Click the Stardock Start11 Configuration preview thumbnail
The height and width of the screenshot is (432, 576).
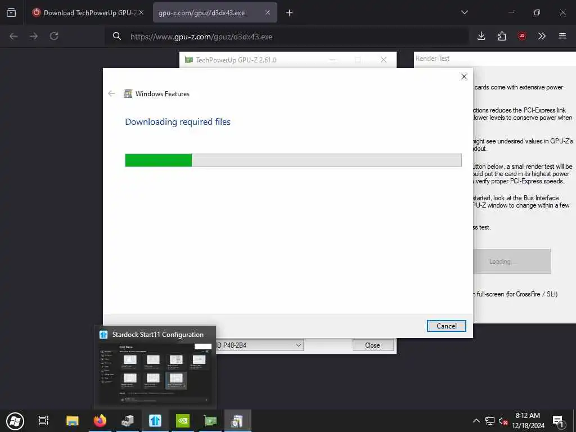pos(155,367)
